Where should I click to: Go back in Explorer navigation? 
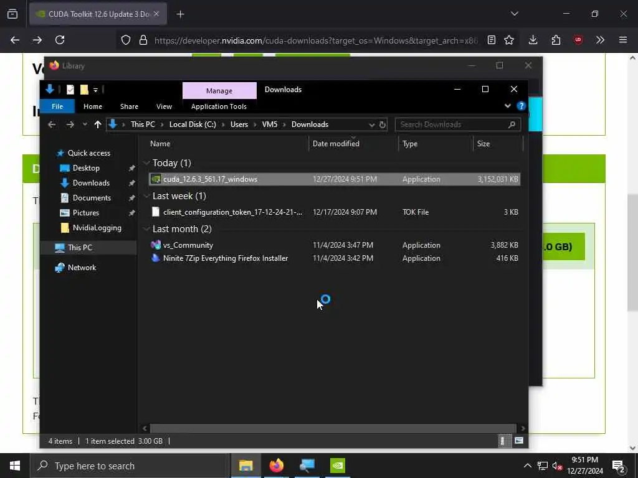[52, 124]
